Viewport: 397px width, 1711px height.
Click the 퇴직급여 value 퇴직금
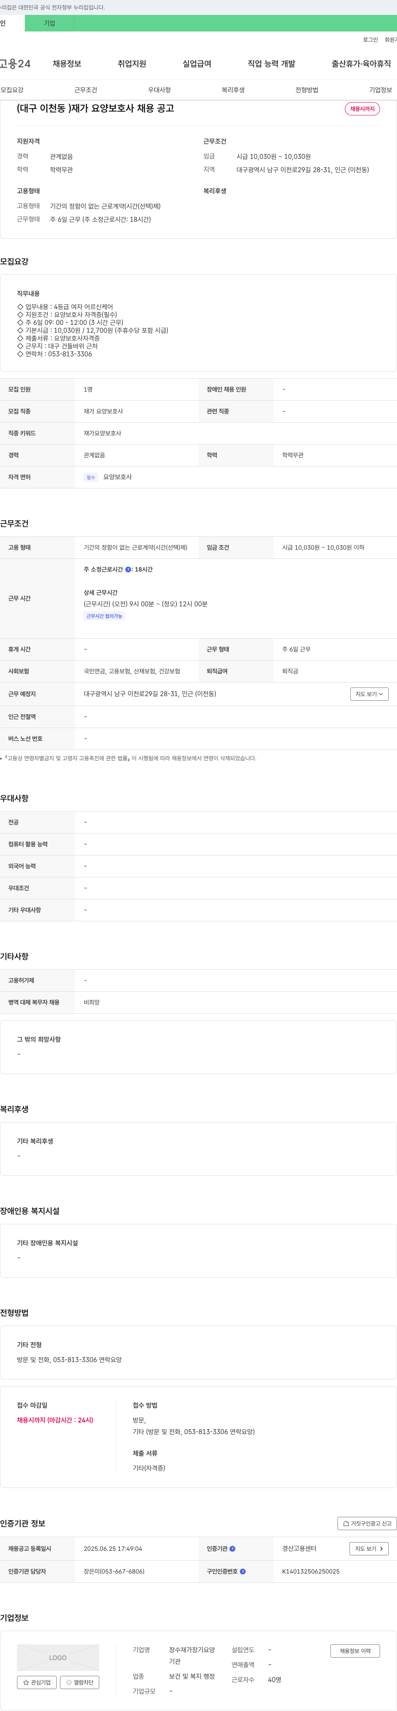pos(290,671)
